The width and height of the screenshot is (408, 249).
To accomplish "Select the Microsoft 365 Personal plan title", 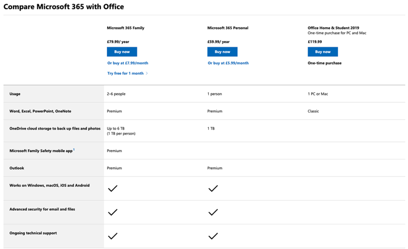I will 228,28.
